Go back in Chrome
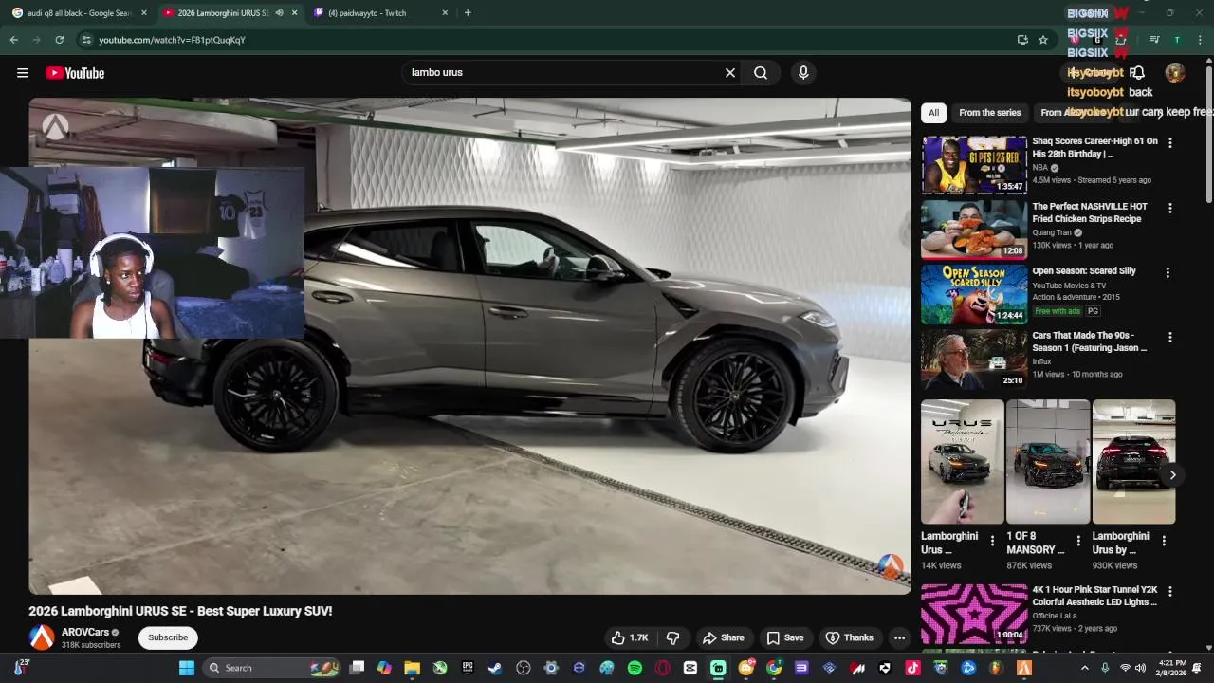1214x683 pixels. pos(13,40)
